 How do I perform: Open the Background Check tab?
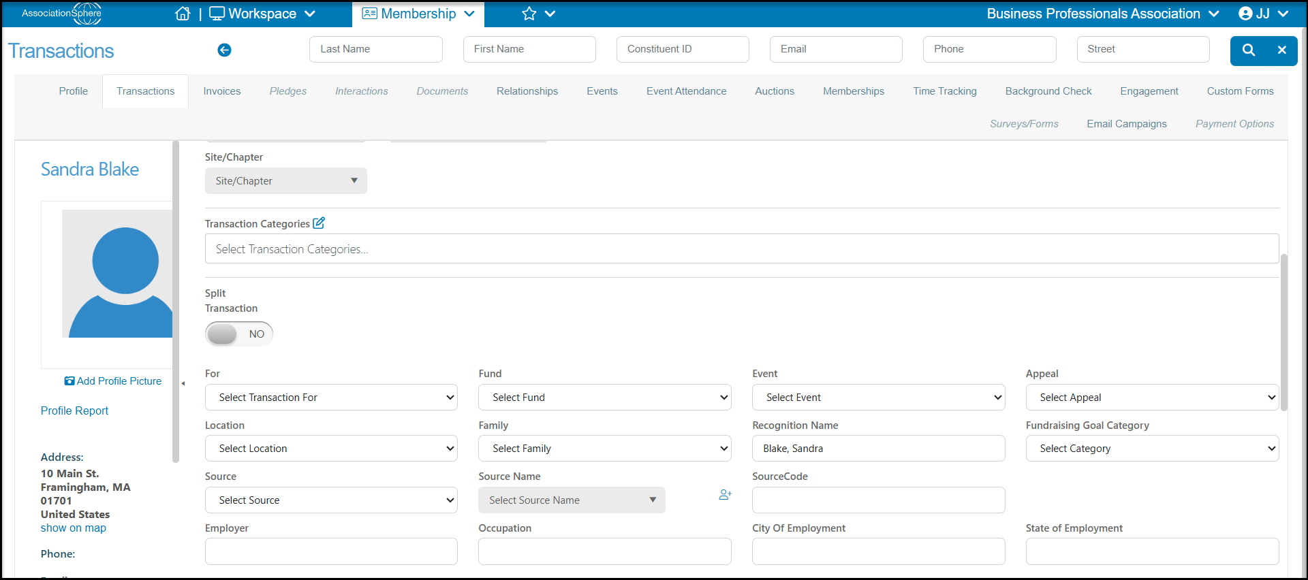coord(1048,91)
